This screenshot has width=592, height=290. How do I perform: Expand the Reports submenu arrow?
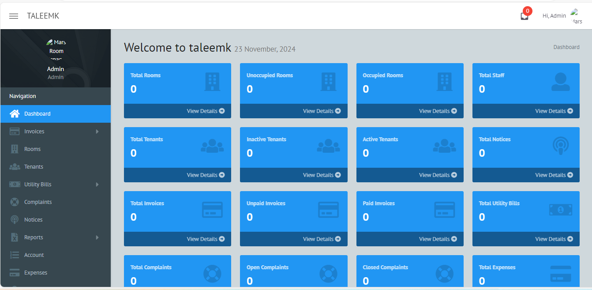[x=97, y=237]
